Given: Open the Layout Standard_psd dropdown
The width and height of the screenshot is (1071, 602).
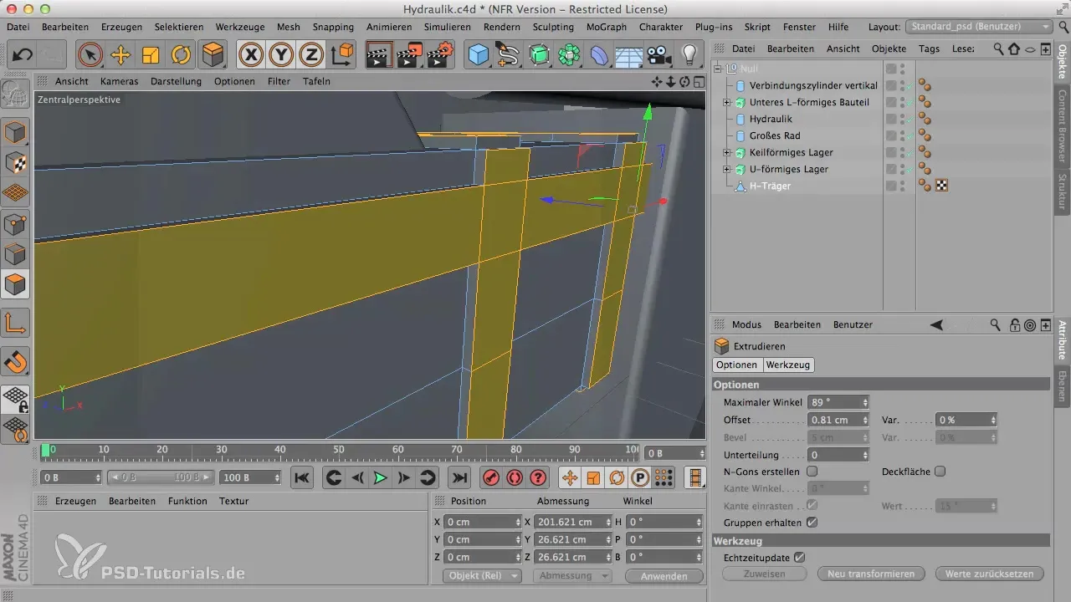Looking at the screenshot, I should tap(980, 28).
